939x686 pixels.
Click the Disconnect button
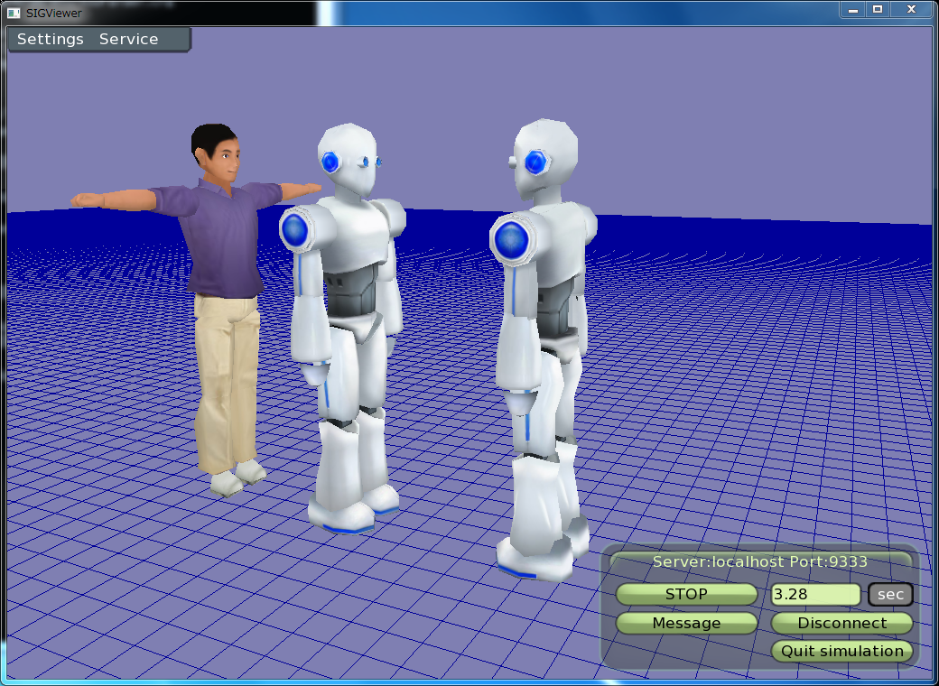point(841,623)
